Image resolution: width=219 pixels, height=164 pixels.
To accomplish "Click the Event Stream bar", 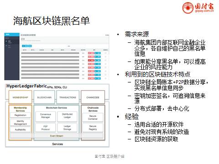I will point(57,136).
